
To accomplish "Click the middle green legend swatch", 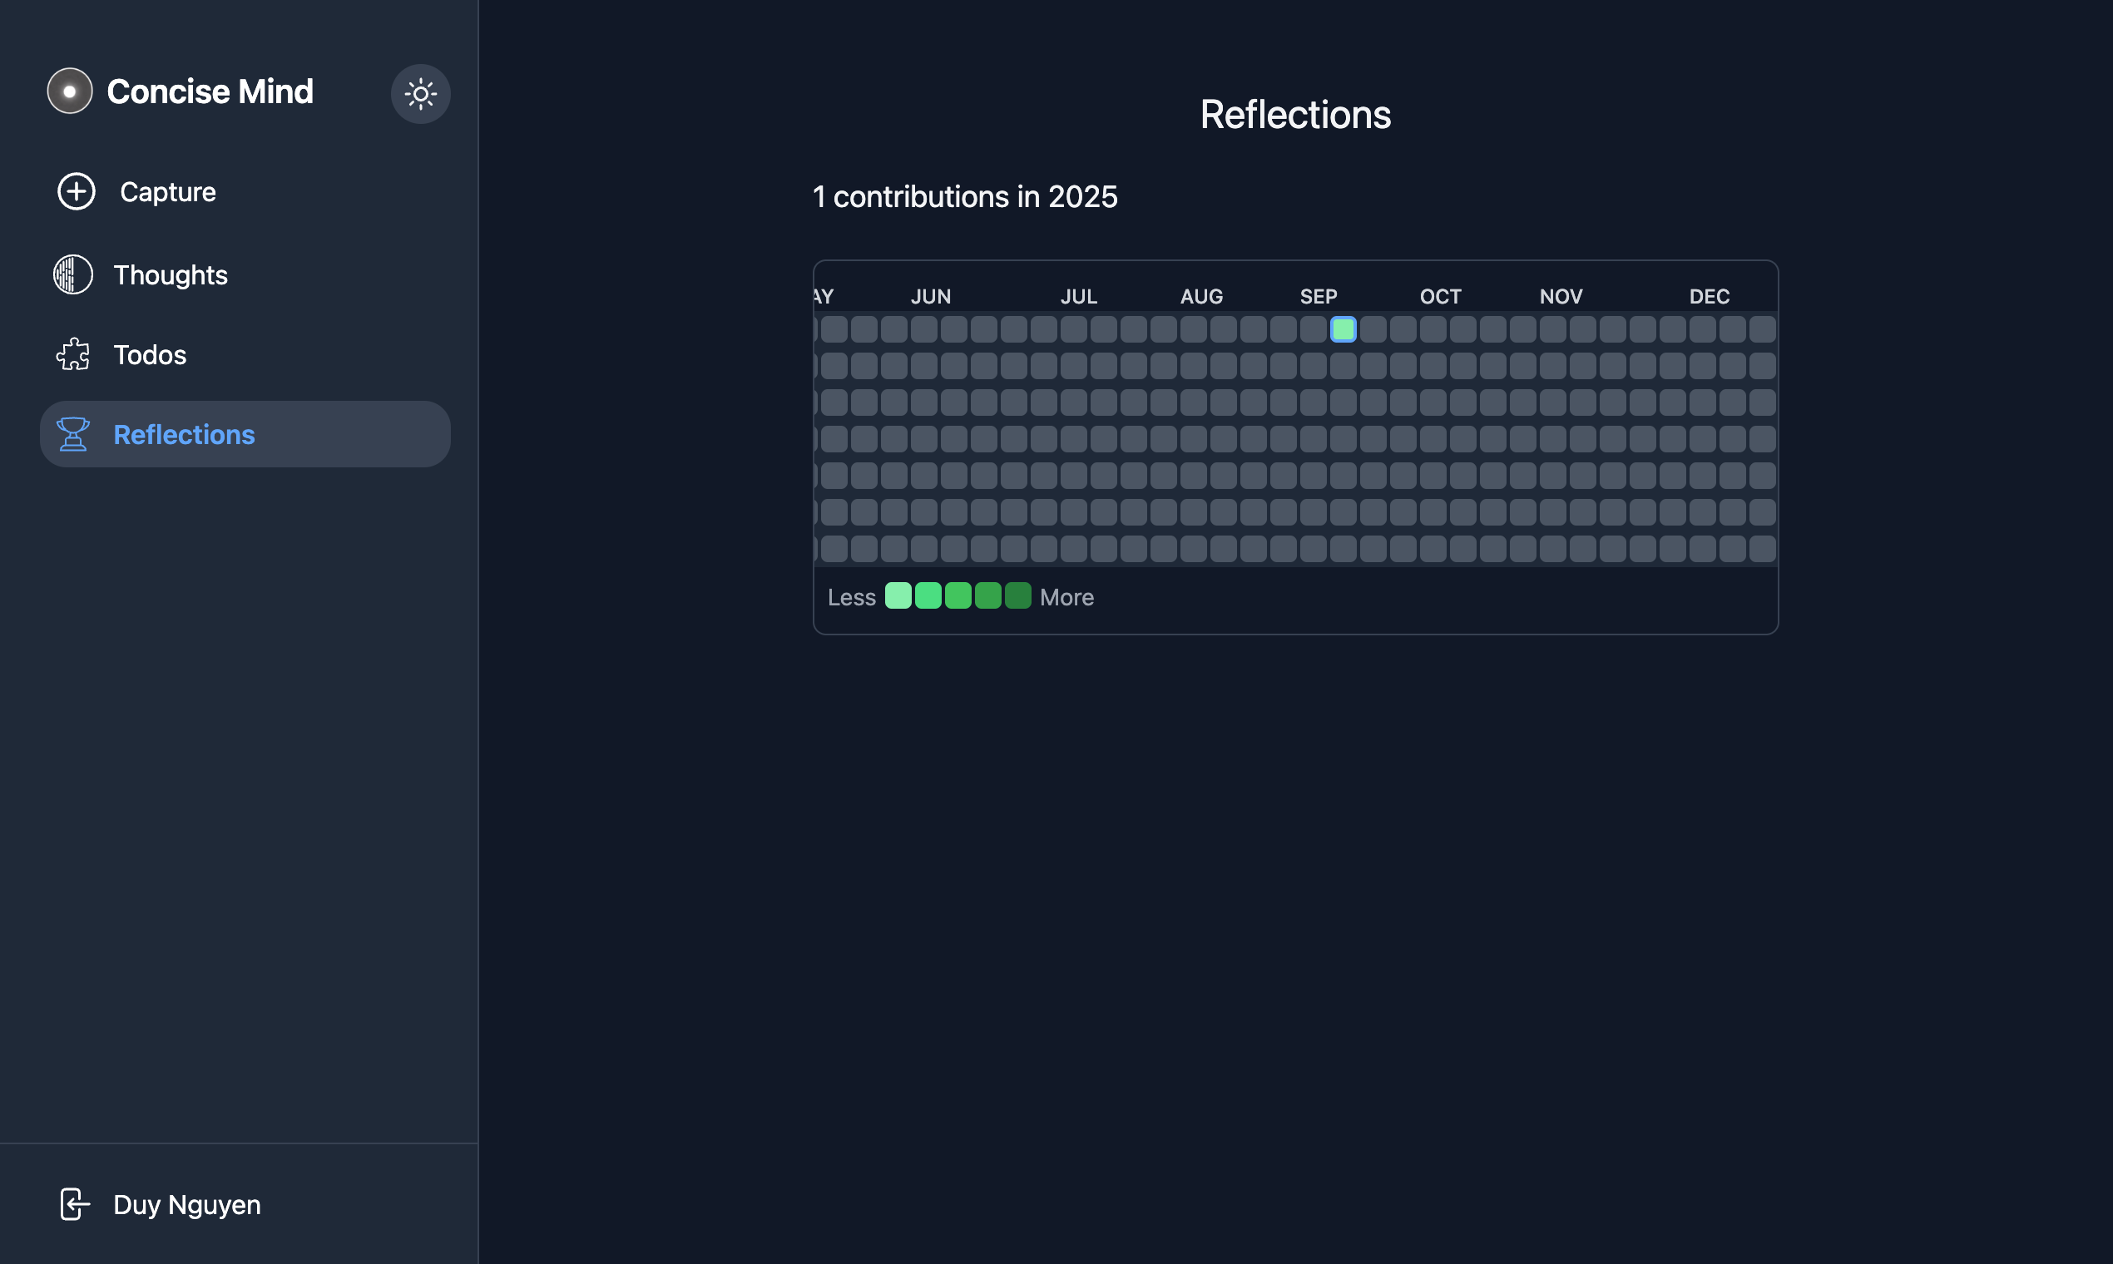I will 958,595.
